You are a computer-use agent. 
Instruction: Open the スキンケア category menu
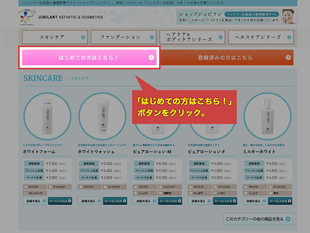pyautogui.click(x=55, y=37)
